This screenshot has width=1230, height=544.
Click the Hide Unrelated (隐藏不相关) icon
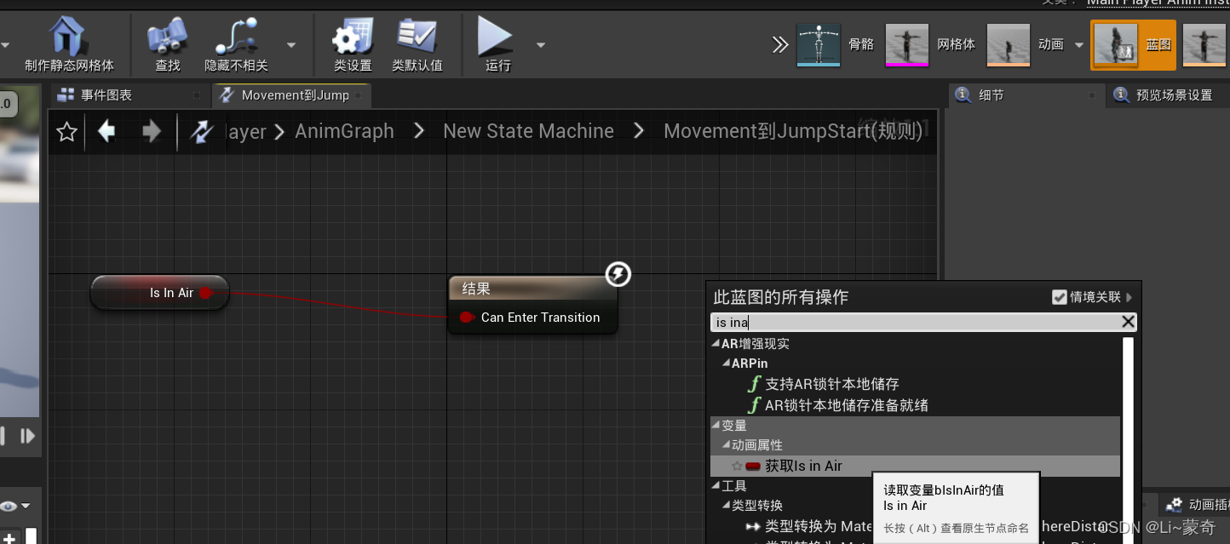236,45
